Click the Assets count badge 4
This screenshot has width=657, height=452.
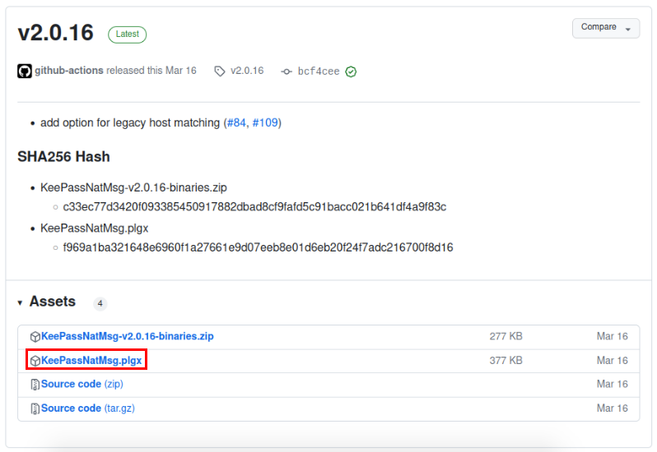point(100,303)
